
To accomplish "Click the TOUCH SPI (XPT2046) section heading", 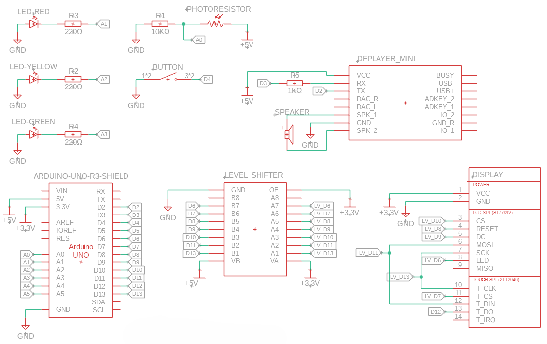I will click(x=496, y=279).
